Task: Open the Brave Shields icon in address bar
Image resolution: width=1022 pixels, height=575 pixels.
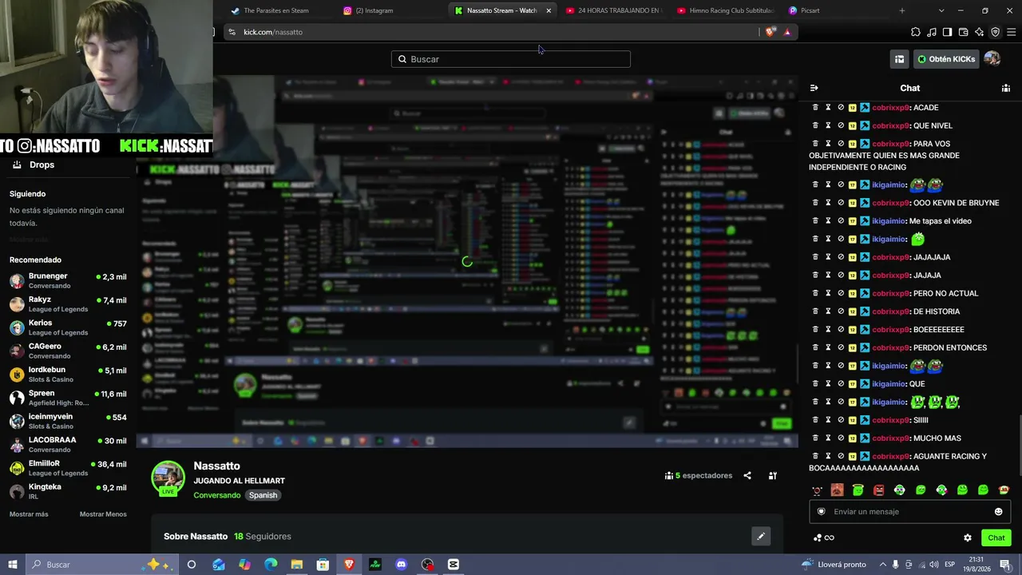Action: (770, 32)
